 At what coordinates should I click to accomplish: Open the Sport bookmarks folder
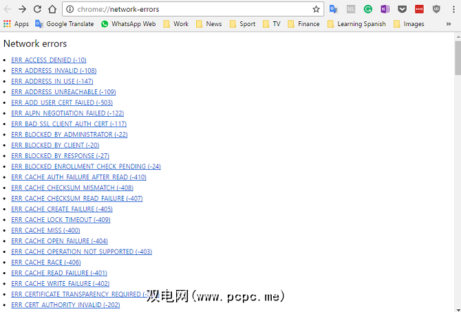pyautogui.click(x=242, y=24)
